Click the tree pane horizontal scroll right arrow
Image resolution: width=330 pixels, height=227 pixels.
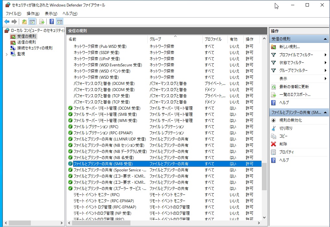61,223
